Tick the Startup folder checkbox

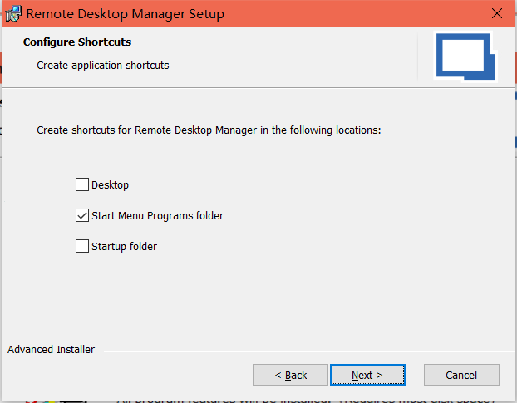click(82, 246)
